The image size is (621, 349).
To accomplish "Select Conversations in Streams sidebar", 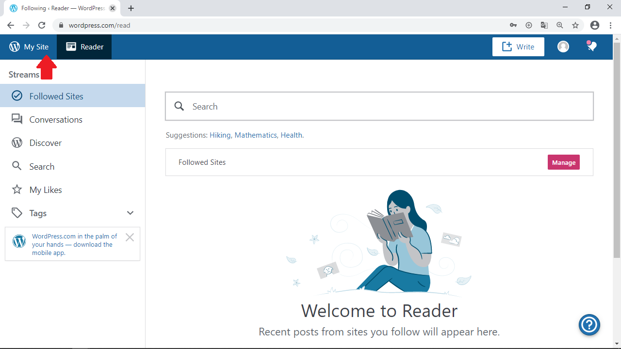I will 55,120.
